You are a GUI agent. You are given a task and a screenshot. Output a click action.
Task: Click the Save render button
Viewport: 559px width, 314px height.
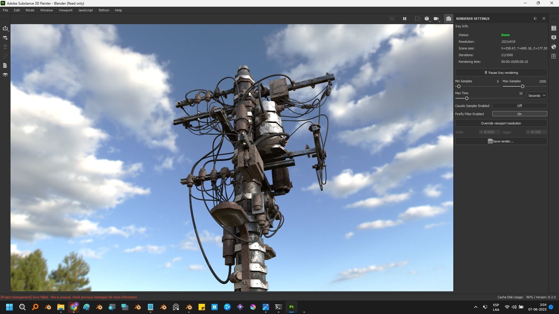pyautogui.click(x=501, y=141)
